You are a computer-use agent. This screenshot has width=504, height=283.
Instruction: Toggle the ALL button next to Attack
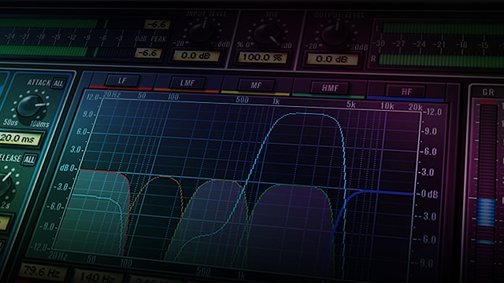click(x=58, y=83)
